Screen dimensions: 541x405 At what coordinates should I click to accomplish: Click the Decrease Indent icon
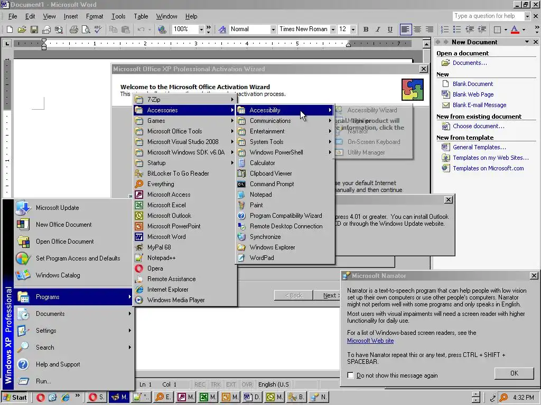pyautogui.click(x=470, y=30)
